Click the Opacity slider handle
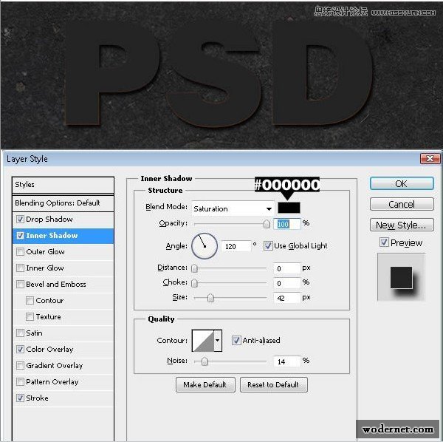Screen dimensions: 443x442 pyautogui.click(x=267, y=224)
